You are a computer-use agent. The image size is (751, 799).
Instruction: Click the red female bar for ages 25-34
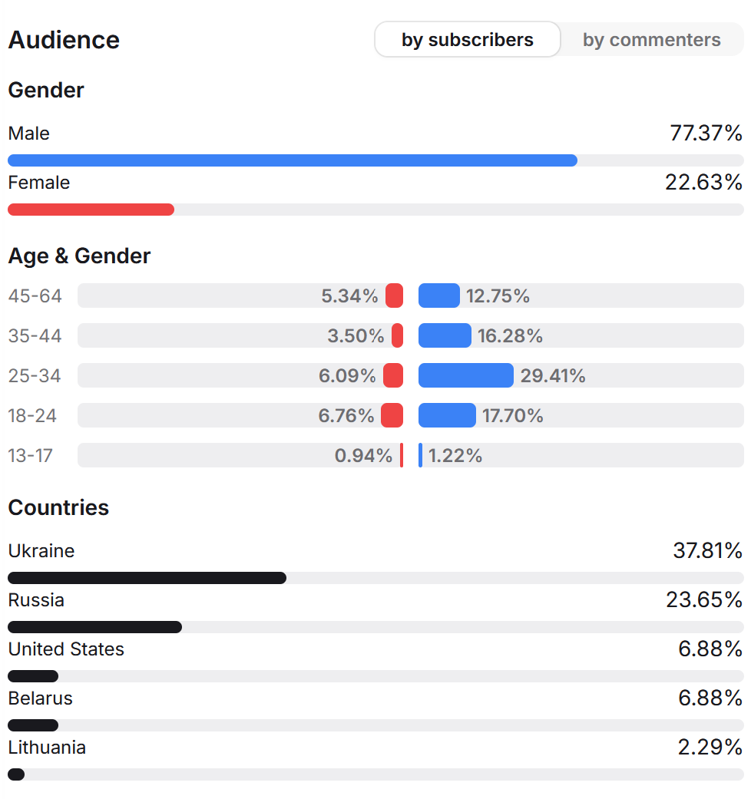[393, 375]
